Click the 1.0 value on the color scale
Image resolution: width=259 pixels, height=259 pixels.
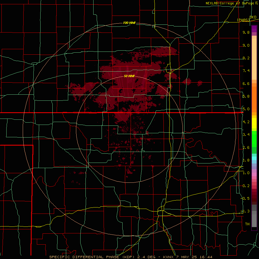pyautogui.click(x=246, y=173)
